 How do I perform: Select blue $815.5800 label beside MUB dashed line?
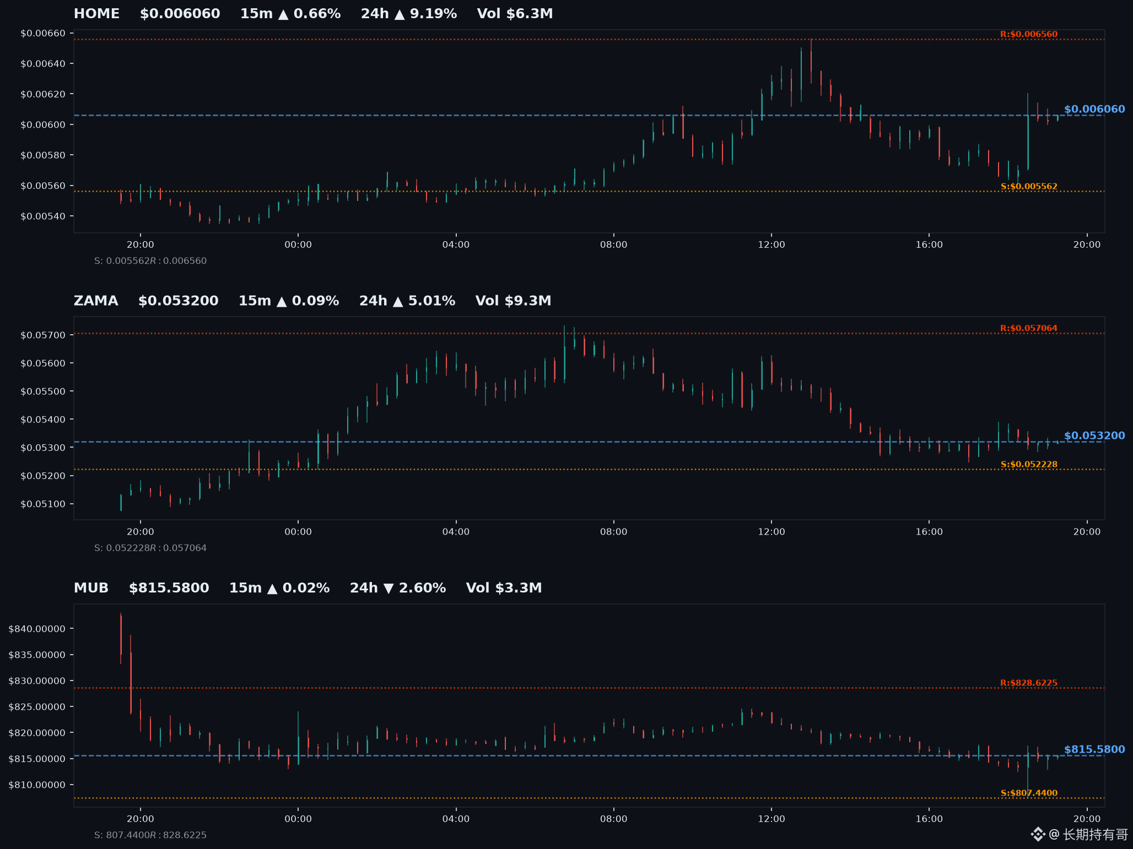[x=1094, y=749]
